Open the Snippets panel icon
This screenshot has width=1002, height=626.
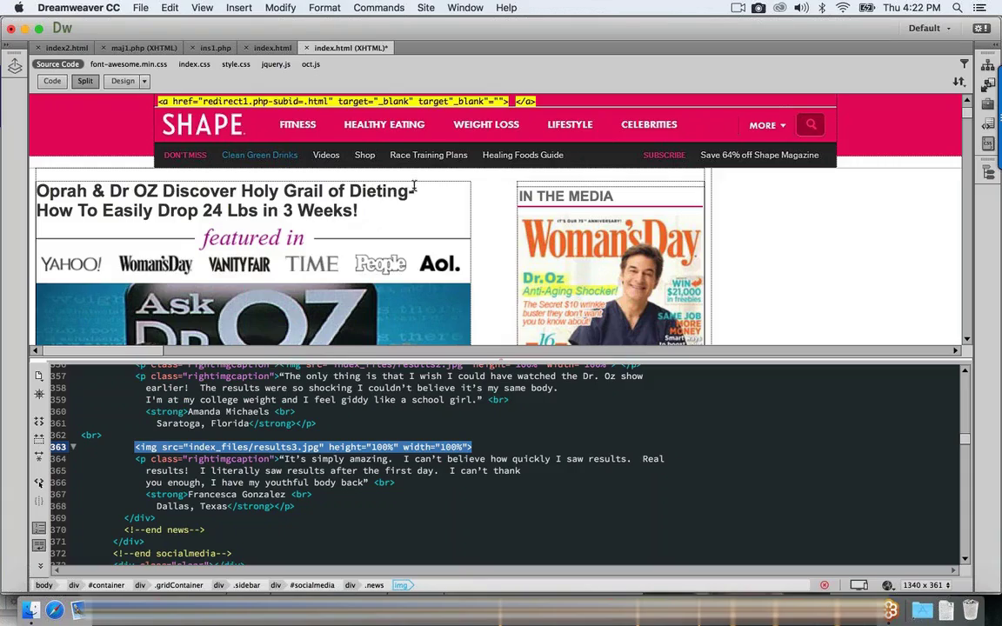(x=988, y=123)
